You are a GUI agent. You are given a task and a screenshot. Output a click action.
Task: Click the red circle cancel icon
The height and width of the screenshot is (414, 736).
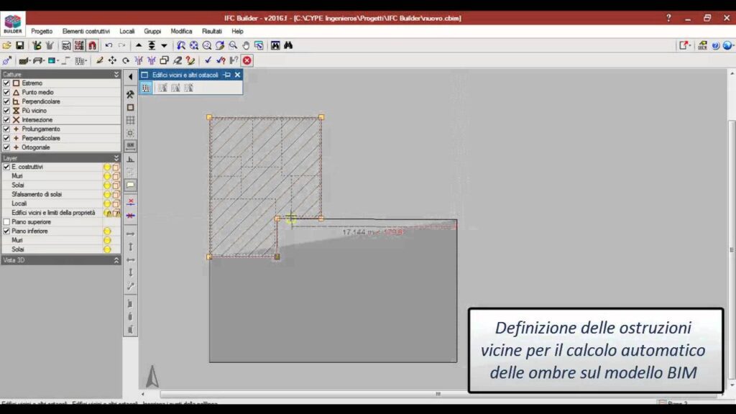[247, 61]
